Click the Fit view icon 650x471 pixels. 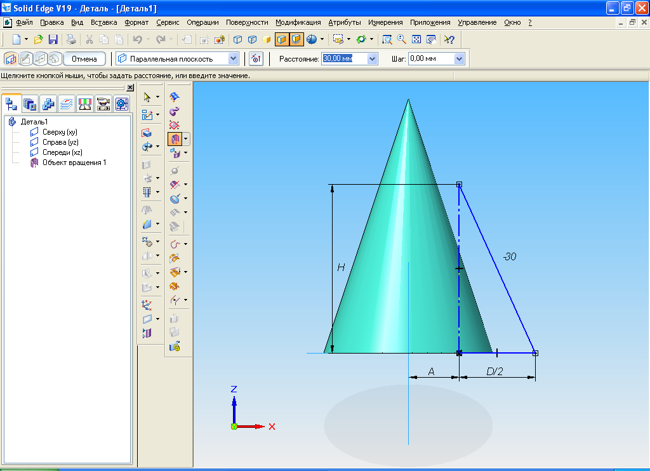[417, 39]
